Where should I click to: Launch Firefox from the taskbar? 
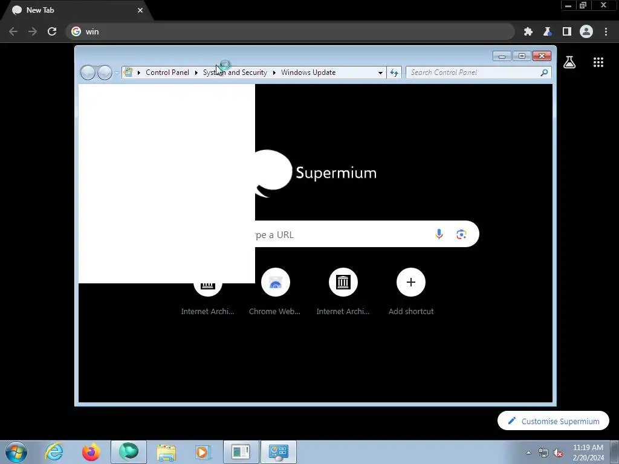[x=91, y=452]
